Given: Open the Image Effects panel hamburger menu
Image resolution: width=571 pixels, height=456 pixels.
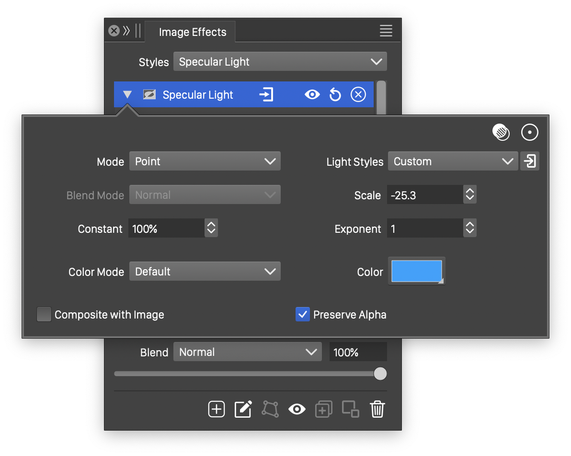Looking at the screenshot, I should (386, 31).
